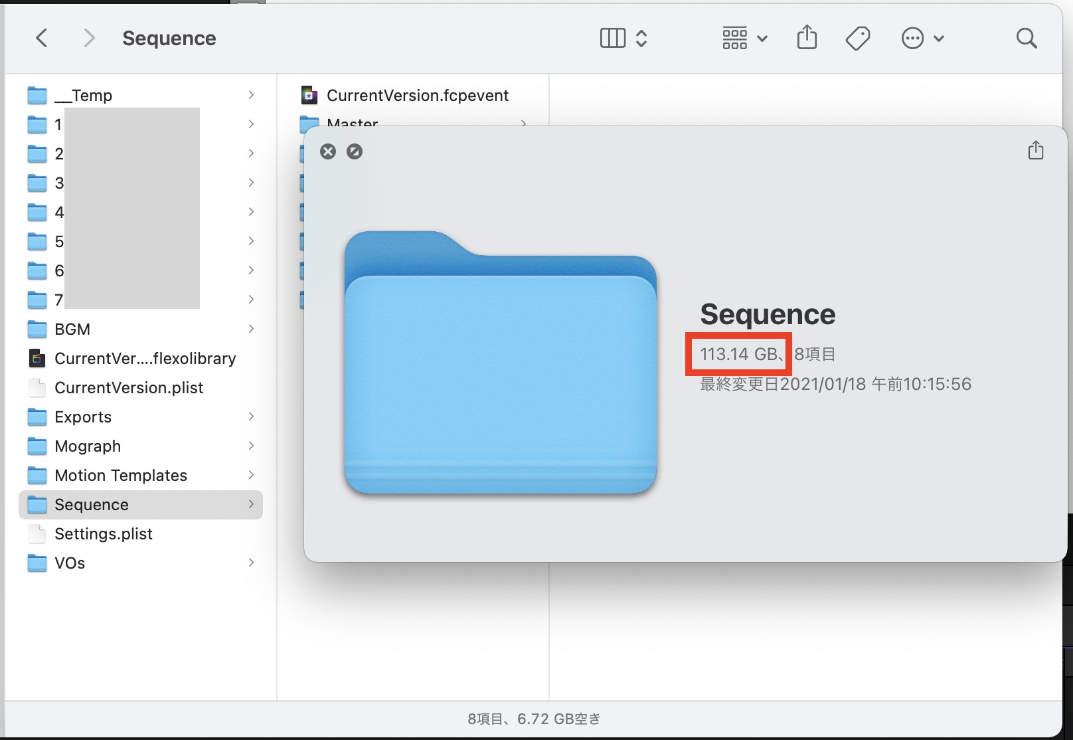Select the Motion Templates folder
The width and height of the screenshot is (1073, 740).
click(x=140, y=476)
